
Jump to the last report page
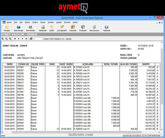coord(26,39)
